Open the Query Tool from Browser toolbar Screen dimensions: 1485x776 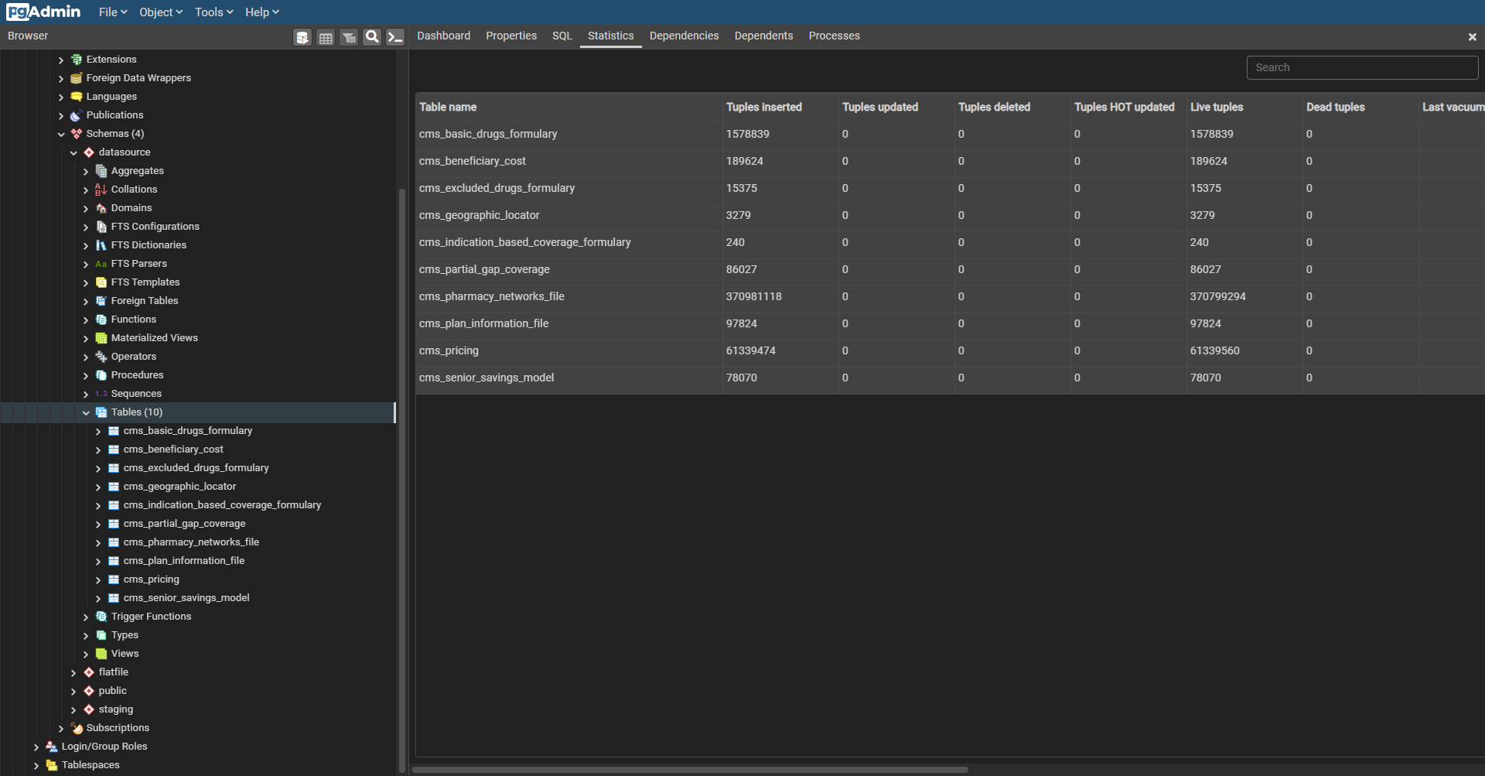point(302,37)
